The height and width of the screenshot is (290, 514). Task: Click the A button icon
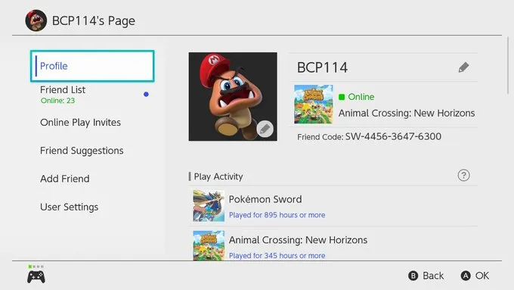point(466,276)
